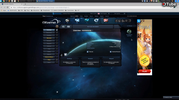Expand the More games dropdown

click(124, 14)
